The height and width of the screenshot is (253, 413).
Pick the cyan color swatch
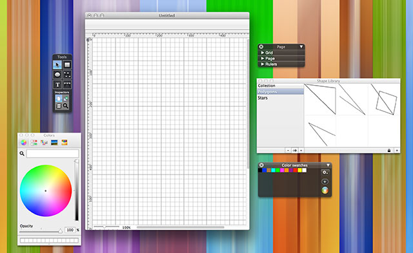tap(273, 170)
